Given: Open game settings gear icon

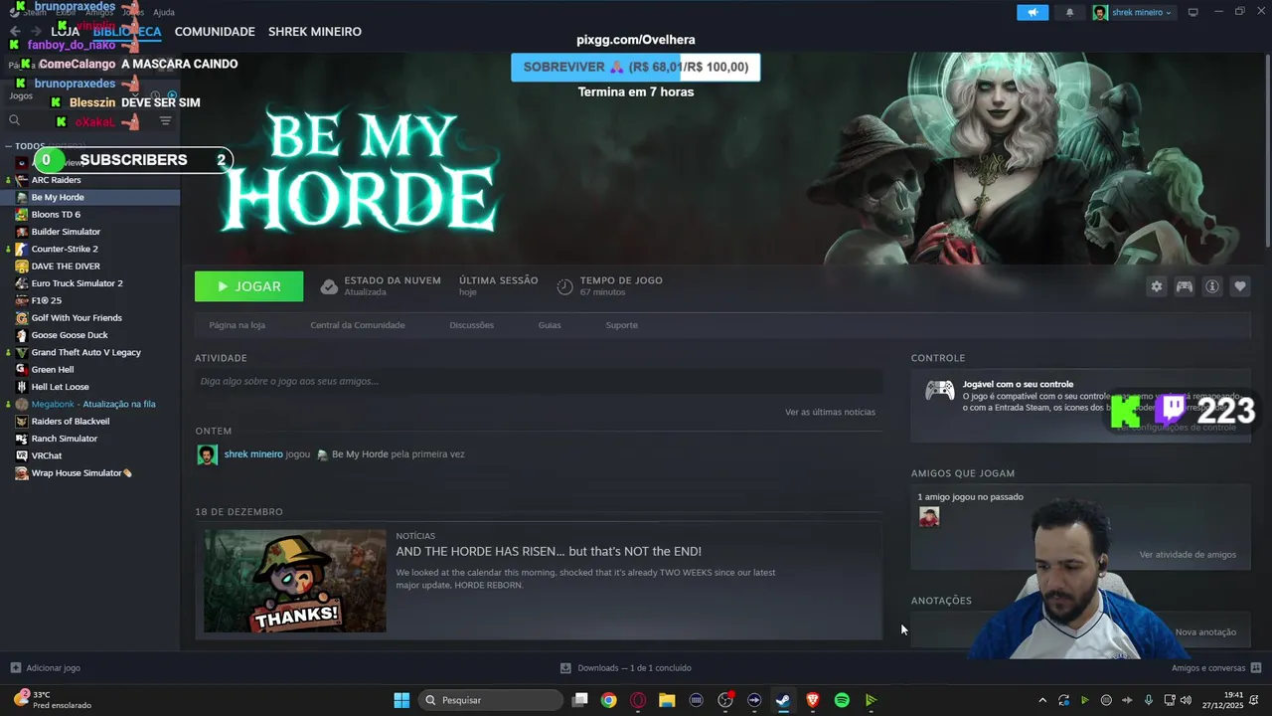Looking at the screenshot, I should tap(1157, 286).
